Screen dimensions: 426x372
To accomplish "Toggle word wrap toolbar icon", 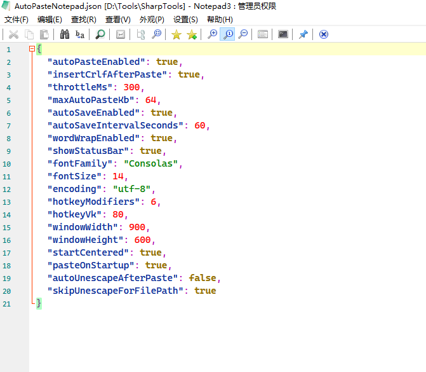I will 121,34.
